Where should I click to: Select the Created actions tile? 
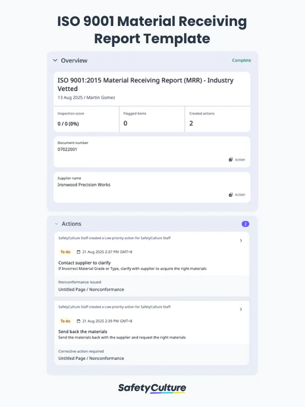pyautogui.click(x=217, y=119)
